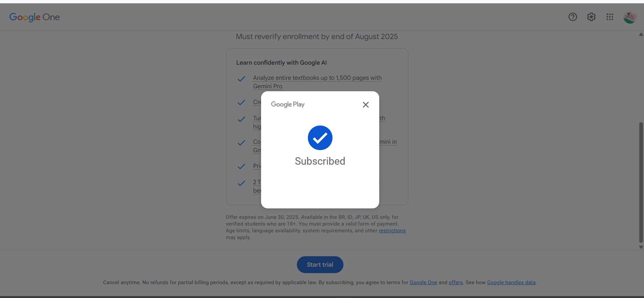The image size is (644, 298).
Task: Open the Google One terms link
Action: point(423,283)
